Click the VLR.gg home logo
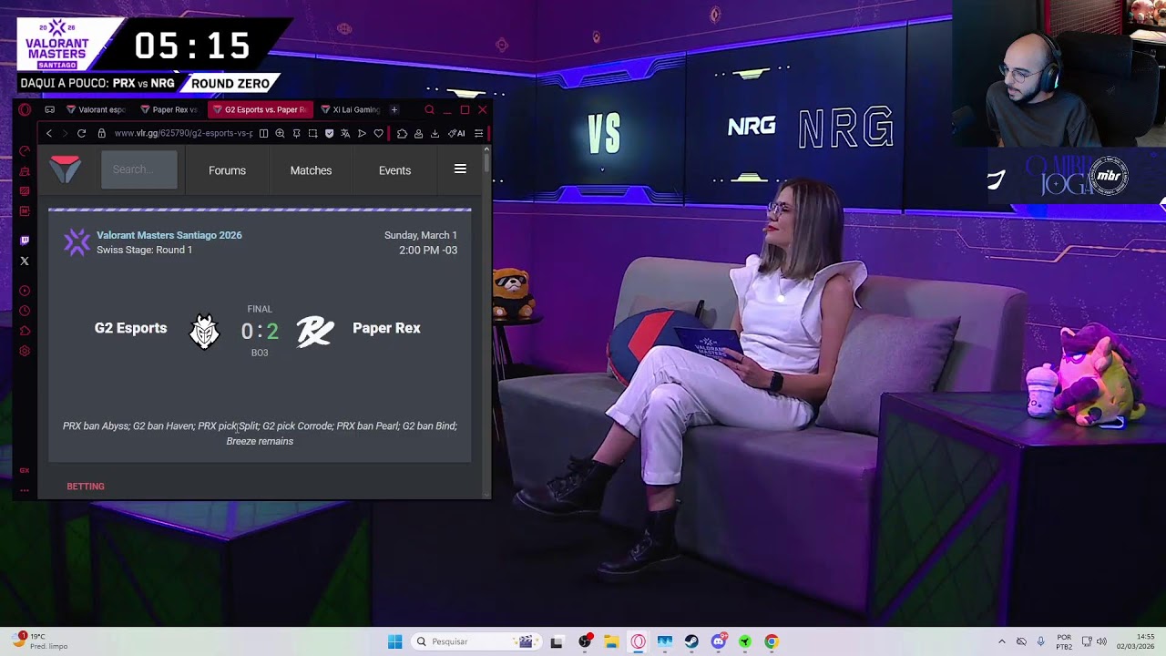 click(65, 169)
